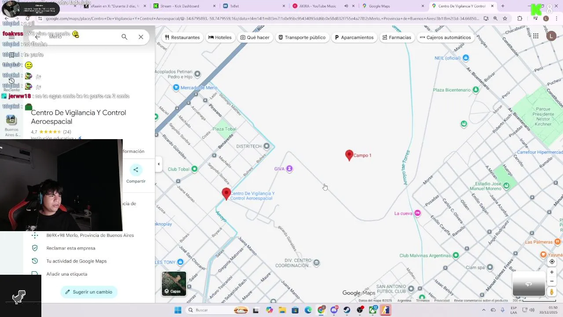This screenshot has height=317, width=563.
Task: Click Enviar comentarios sobre el producto
Action: point(481,301)
